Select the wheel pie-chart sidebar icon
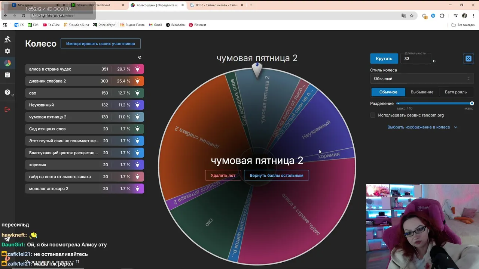 click(x=7, y=63)
